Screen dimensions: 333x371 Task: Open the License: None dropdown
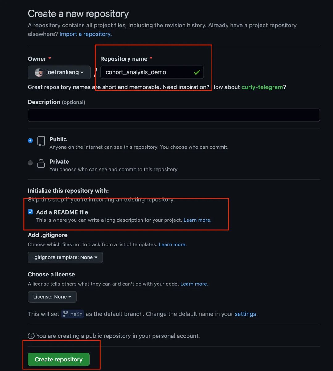52,297
